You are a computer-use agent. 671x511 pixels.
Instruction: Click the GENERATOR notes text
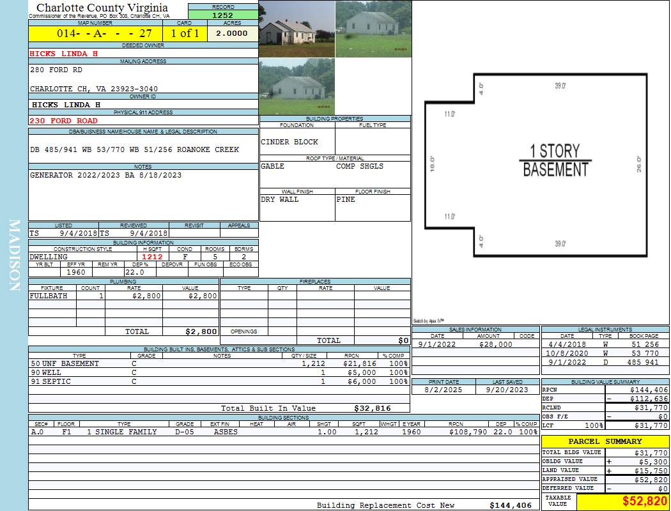[106, 175]
